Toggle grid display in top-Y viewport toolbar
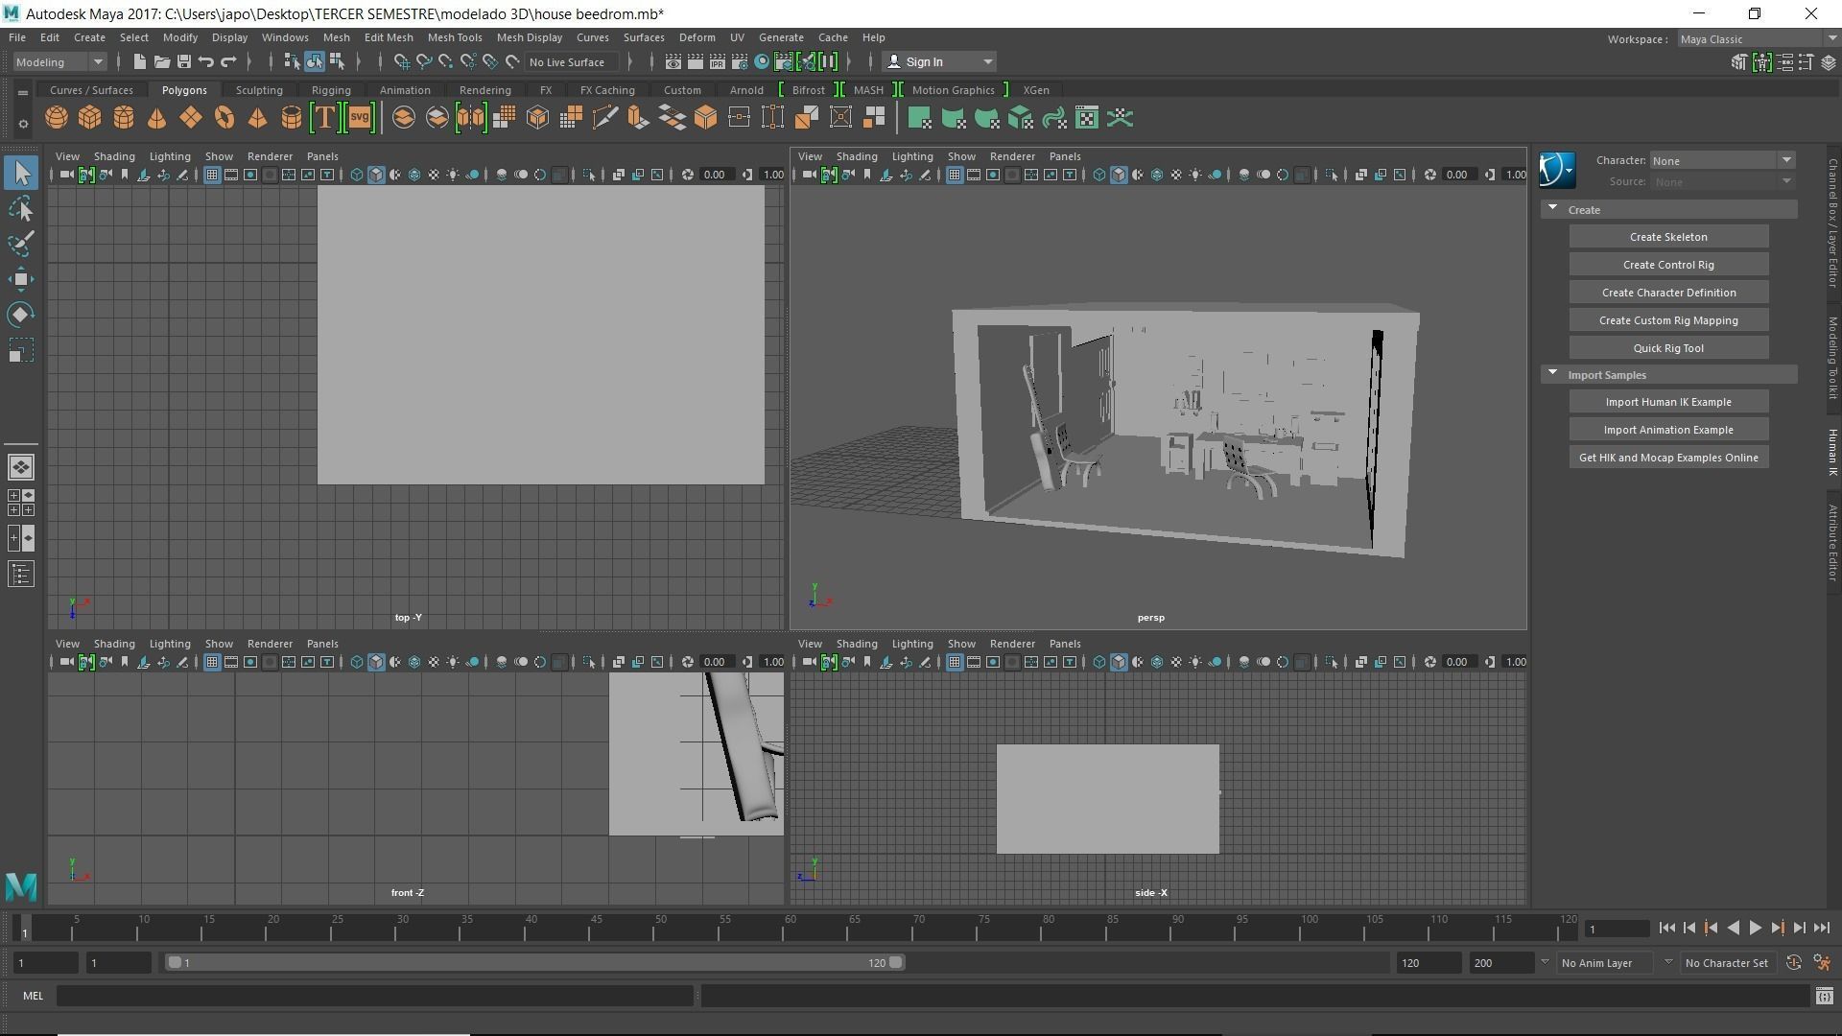1842x1036 pixels. pos(212,175)
